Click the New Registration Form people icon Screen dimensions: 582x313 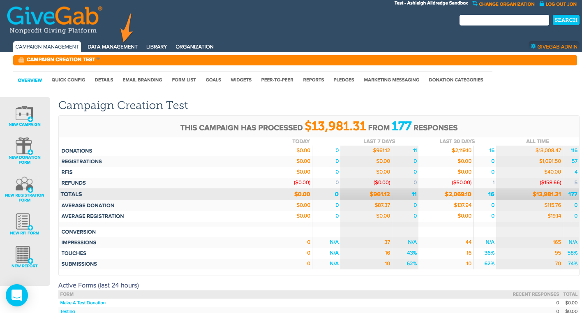(x=24, y=184)
